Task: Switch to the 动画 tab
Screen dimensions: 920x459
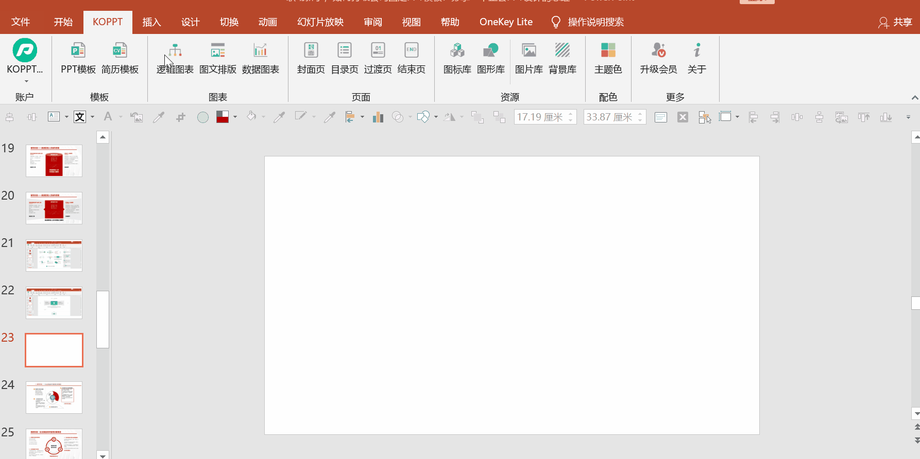Action: [x=268, y=22]
